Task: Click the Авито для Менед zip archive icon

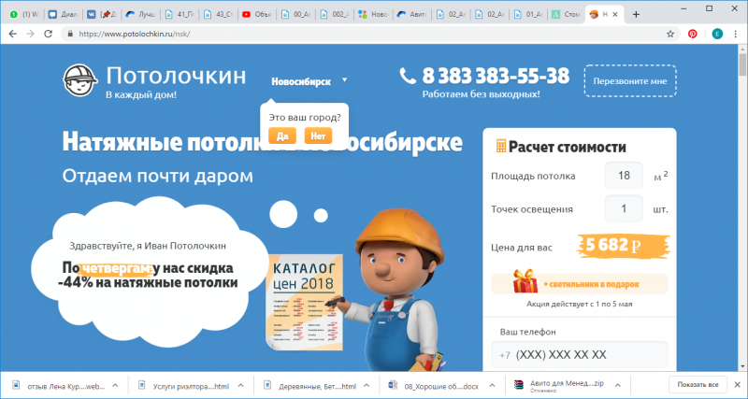Action: [x=519, y=384]
